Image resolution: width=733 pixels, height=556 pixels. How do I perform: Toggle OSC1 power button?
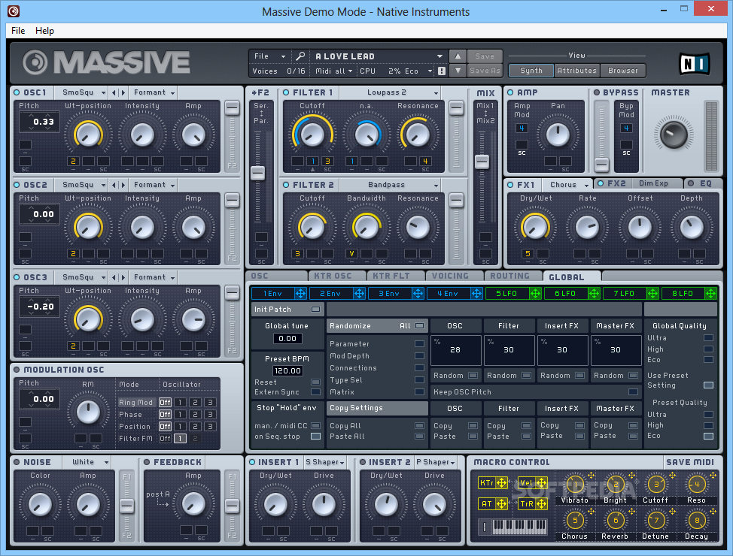click(x=17, y=92)
